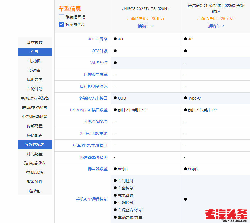This screenshot has width=250, height=223.
Task: Go to 基本参数 section
Action: [35, 42]
